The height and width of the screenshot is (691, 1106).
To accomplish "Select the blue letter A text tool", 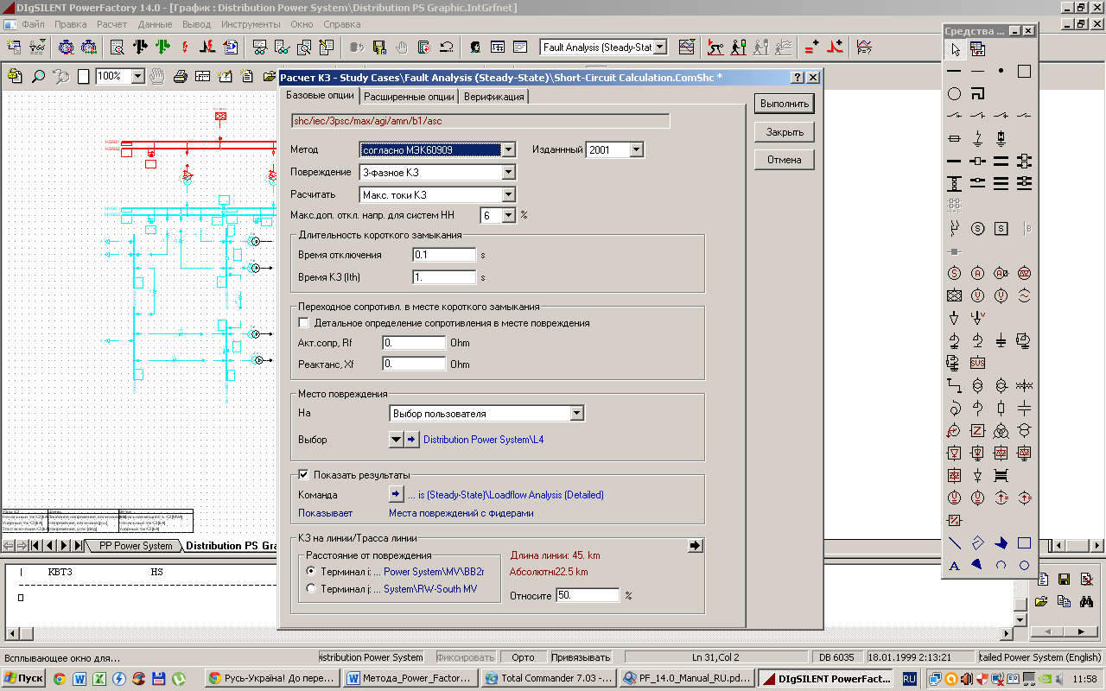I will (955, 566).
